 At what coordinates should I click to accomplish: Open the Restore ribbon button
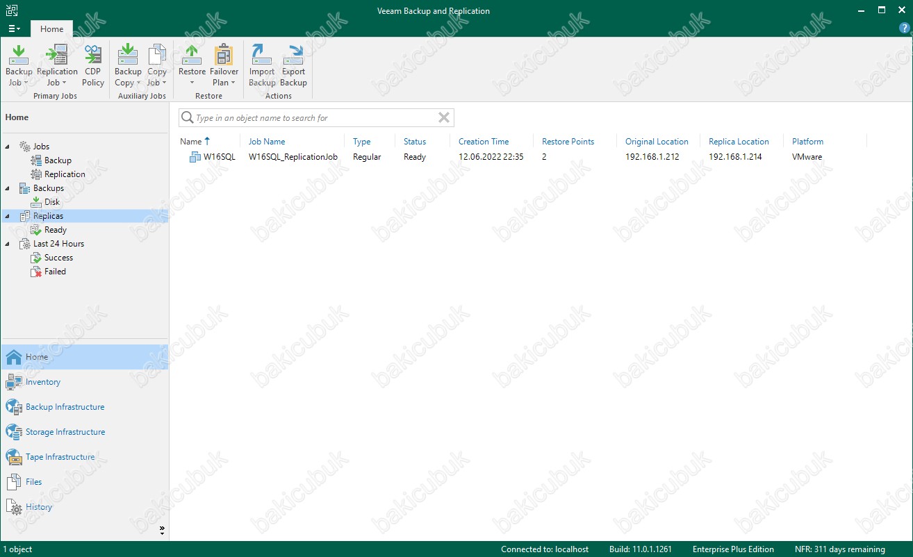pyautogui.click(x=192, y=65)
